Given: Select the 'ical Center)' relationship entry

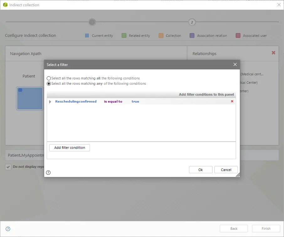Looking at the screenshot, I should tap(249, 83).
